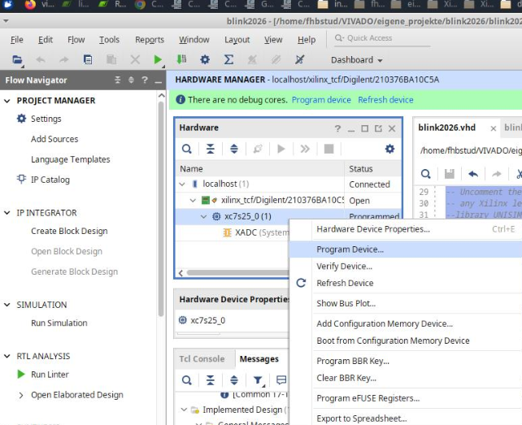This screenshot has width=522, height=425.
Task: Open the Dashboard dropdown
Action: [x=356, y=60]
